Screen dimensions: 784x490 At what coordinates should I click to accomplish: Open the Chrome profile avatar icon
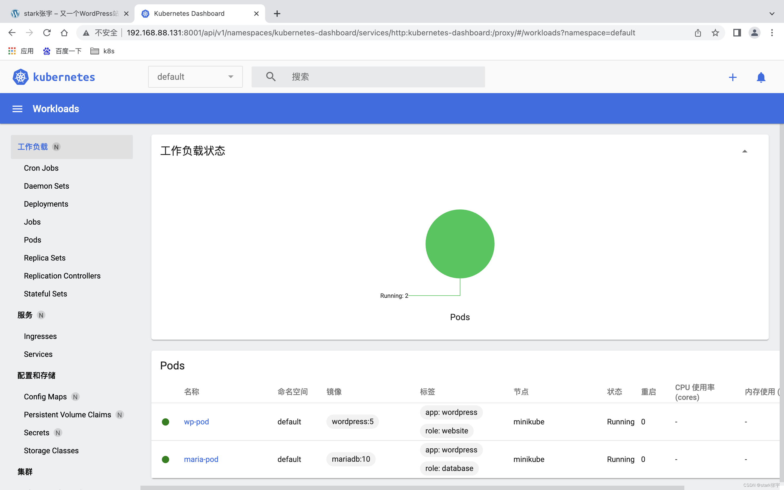pos(754,33)
